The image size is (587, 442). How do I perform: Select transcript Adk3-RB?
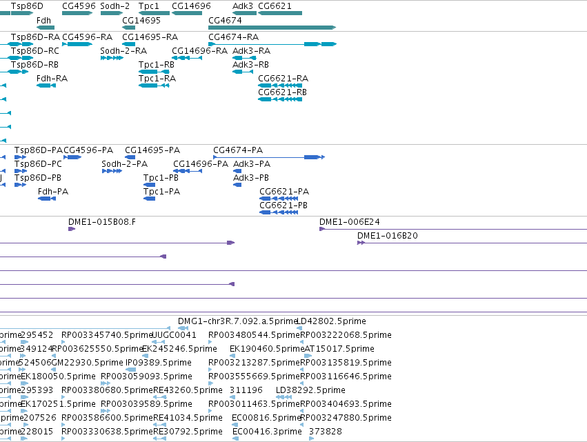[x=250, y=65]
